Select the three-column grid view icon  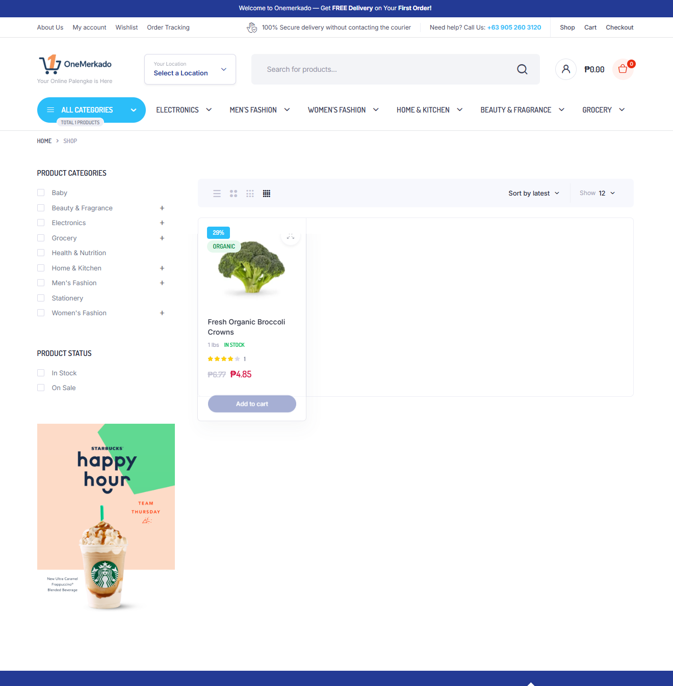click(x=250, y=194)
